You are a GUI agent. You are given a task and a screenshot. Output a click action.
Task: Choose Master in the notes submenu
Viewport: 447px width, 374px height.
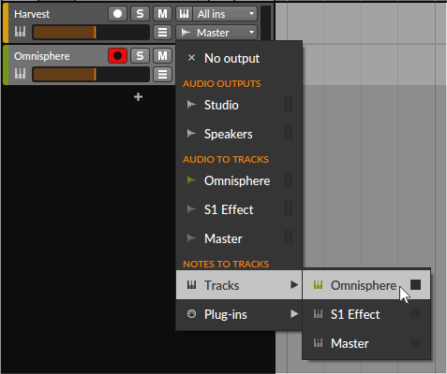point(366,343)
